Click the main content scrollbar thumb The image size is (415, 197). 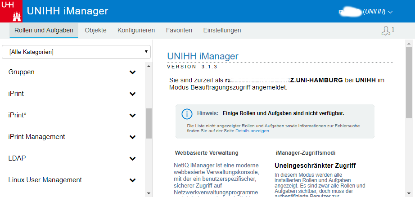tap(409, 83)
